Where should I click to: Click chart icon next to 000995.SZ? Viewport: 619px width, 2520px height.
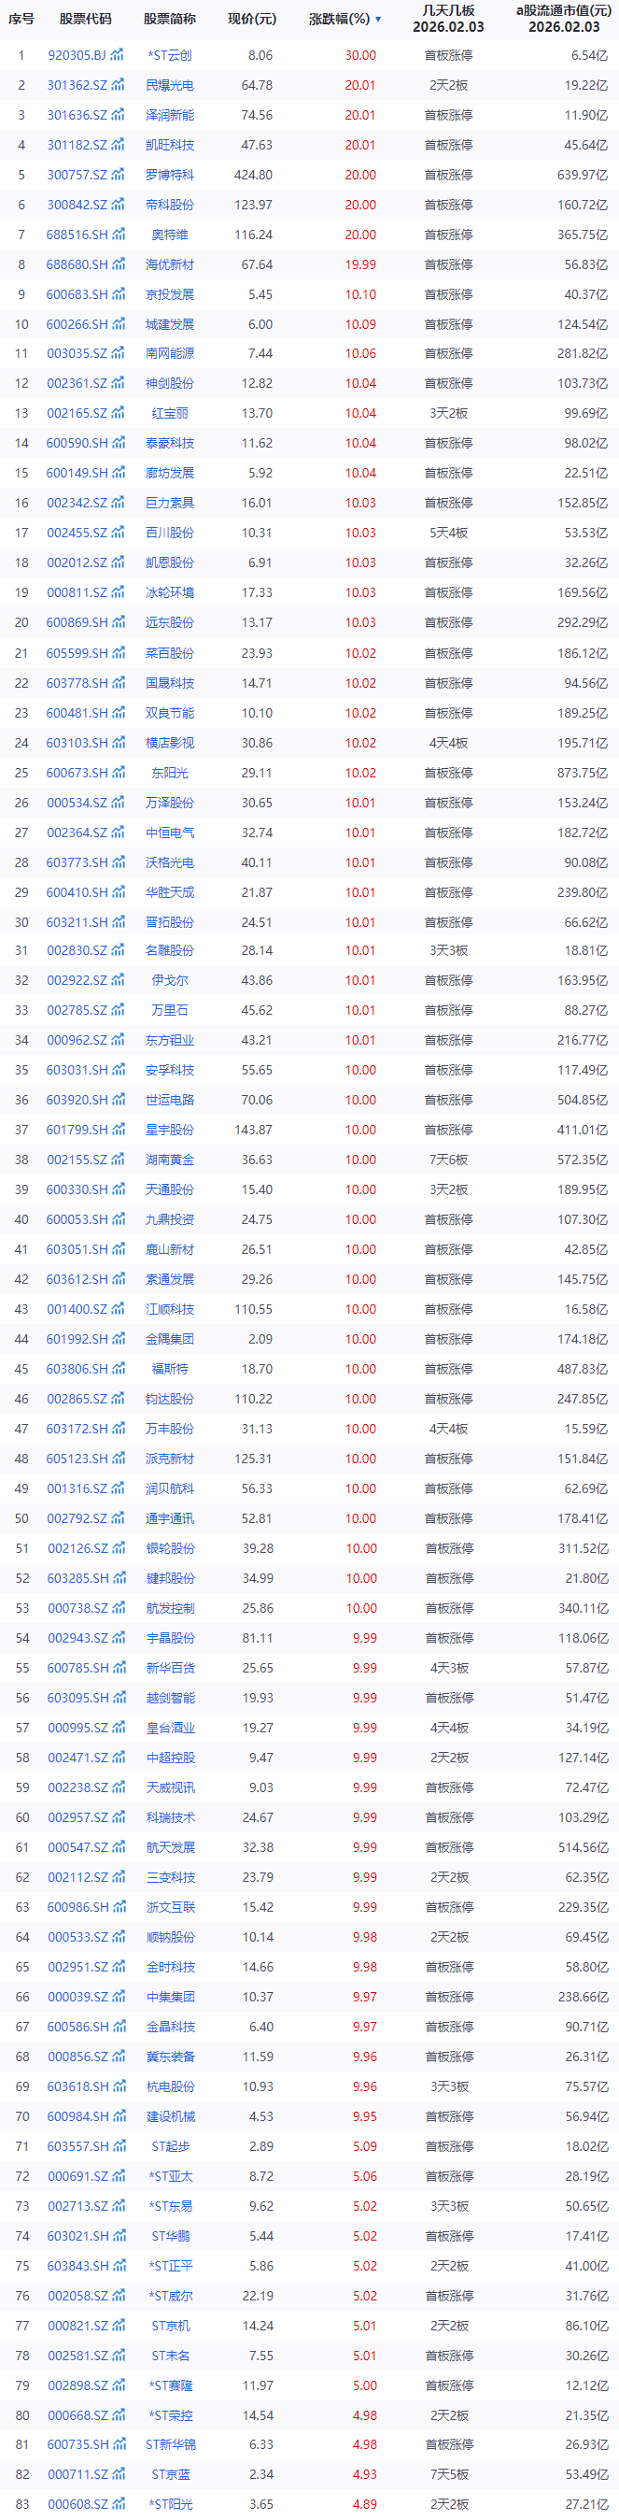(x=118, y=1728)
